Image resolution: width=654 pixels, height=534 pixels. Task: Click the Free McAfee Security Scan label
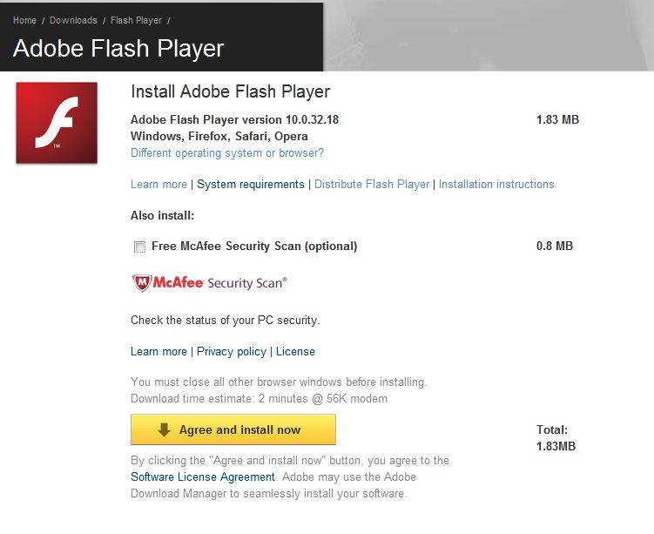254,246
